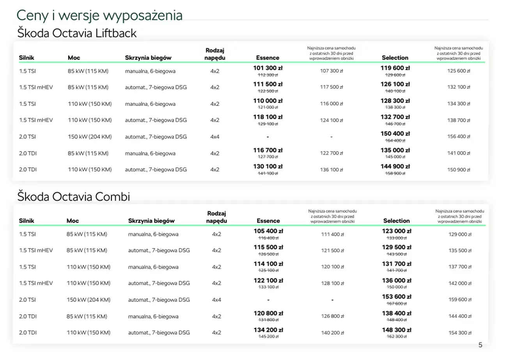
Task: Click the Combi Essence price "105 400 zł"
Action: (x=268, y=231)
